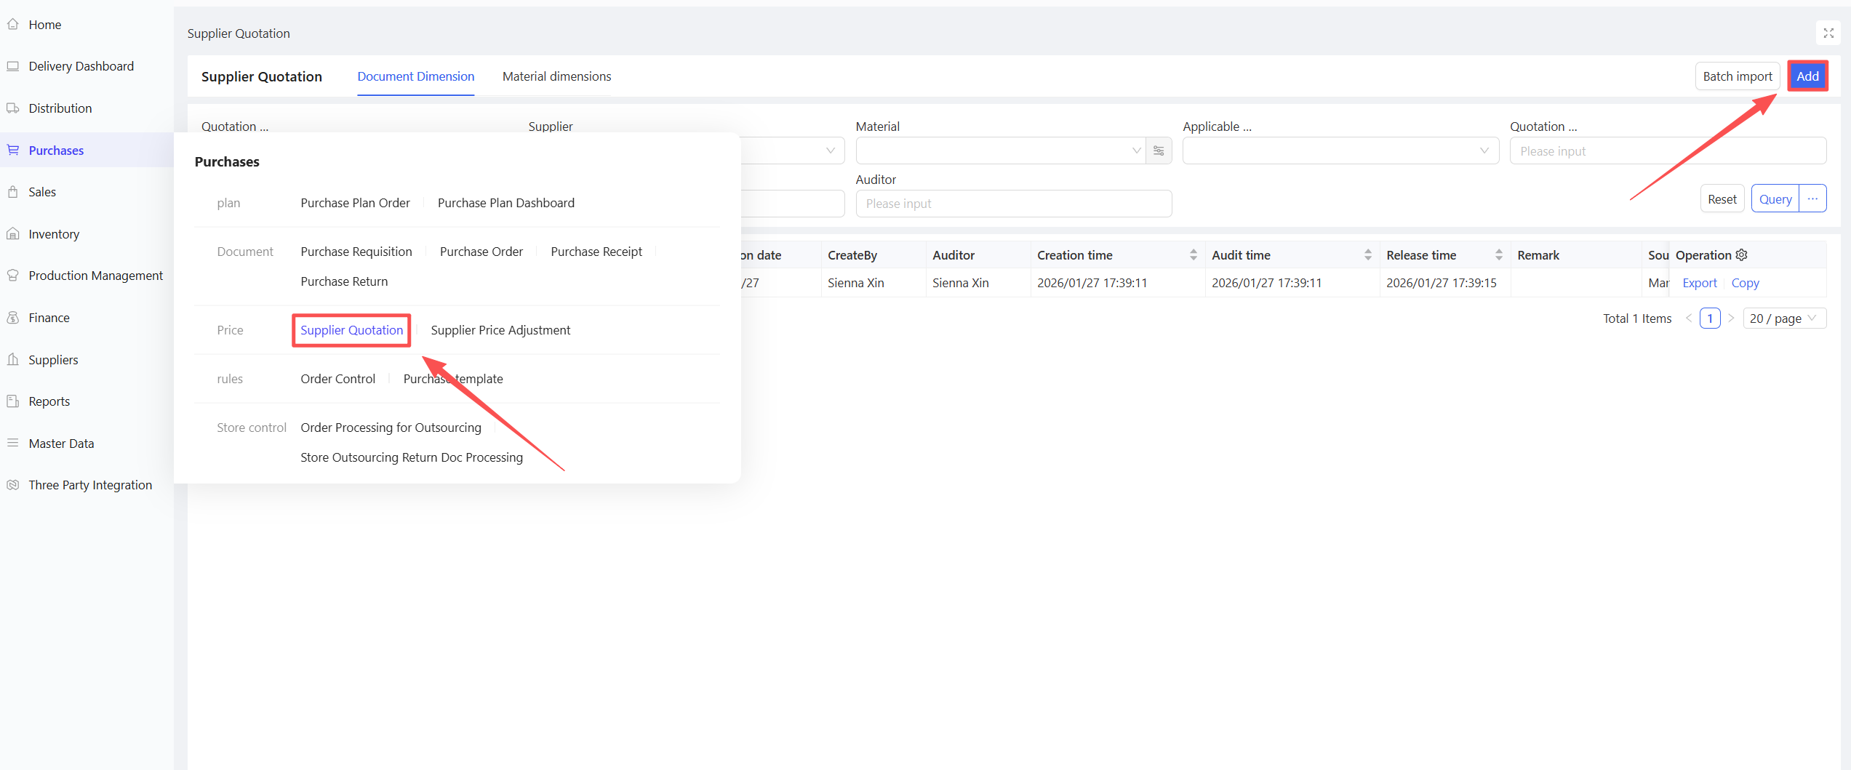Screen dimensions: 1851x770
Task: Open Purchase Order from Purchases menu
Action: tap(481, 252)
